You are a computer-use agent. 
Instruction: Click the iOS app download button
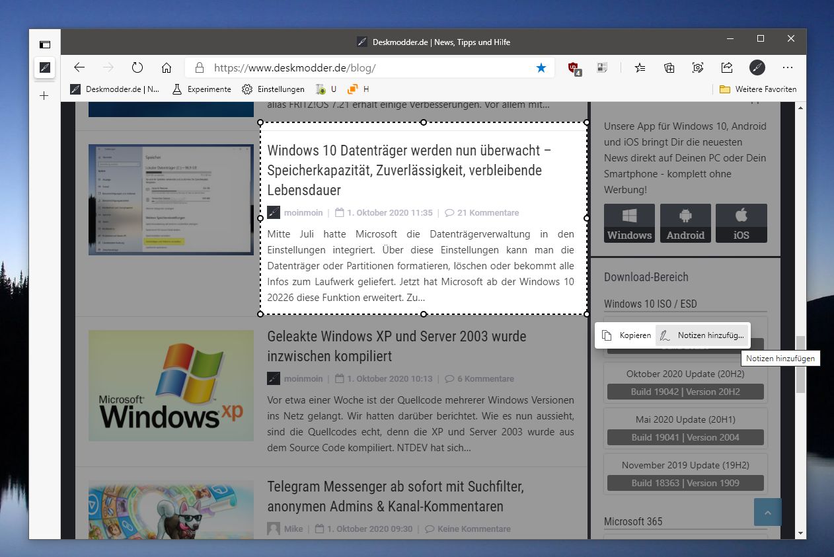(x=741, y=223)
